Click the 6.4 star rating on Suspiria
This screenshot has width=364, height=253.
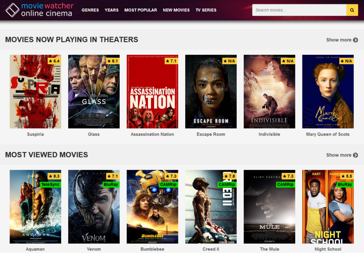tap(54, 61)
